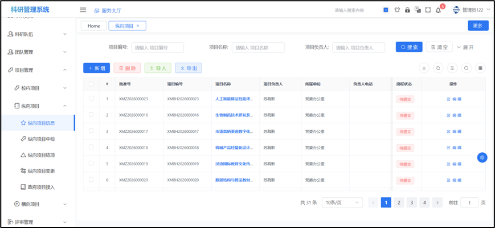The width and height of the screenshot is (495, 228).
Task: Click the table refresh icon
Action: pos(438,68)
